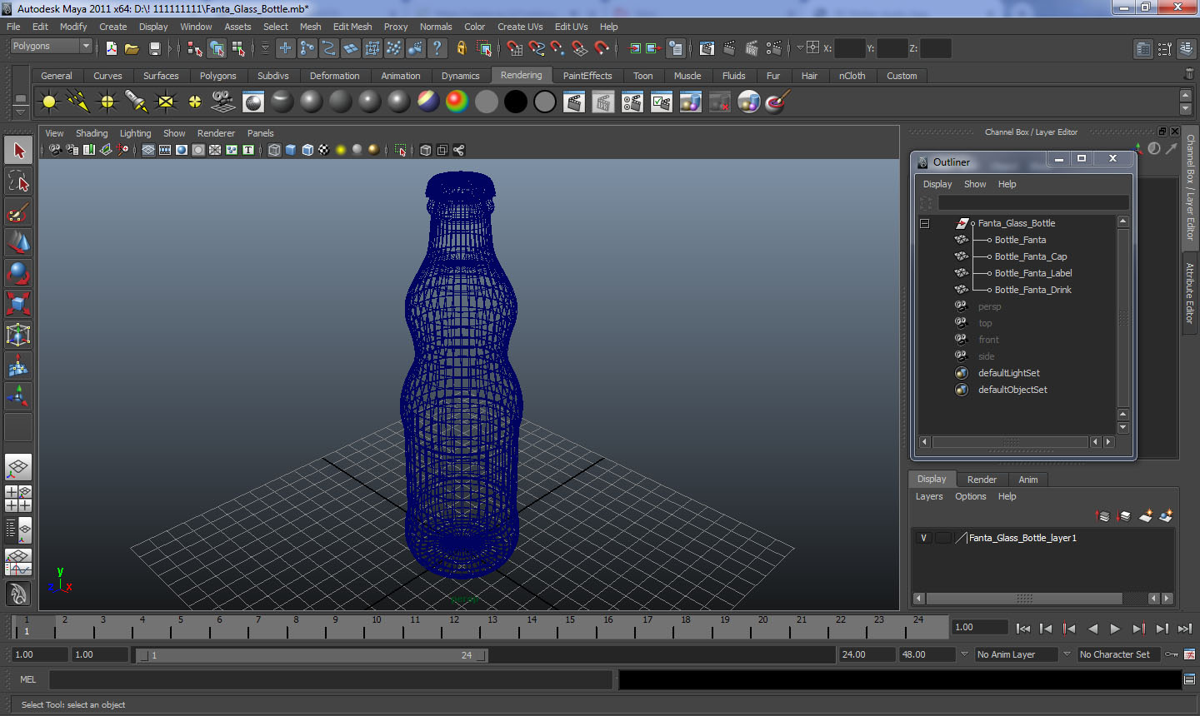This screenshot has width=1200, height=716.
Task: Click the open scene folder icon
Action: coord(132,48)
